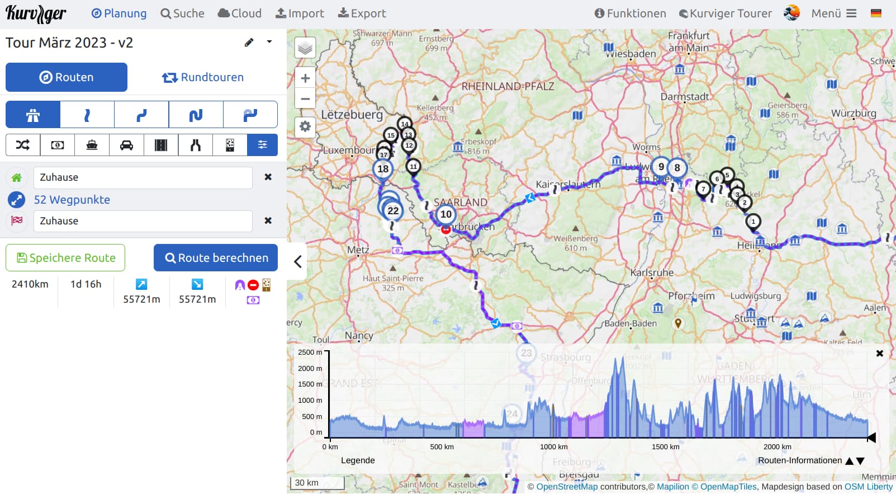Remove the destination Zuhause location
This screenshot has height=494, width=896.
click(x=268, y=220)
